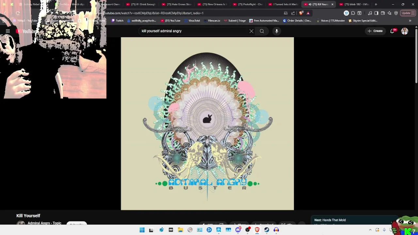Open the Brave Wallet icon
The width and height of the screenshot is (418, 235).
tap(383, 13)
